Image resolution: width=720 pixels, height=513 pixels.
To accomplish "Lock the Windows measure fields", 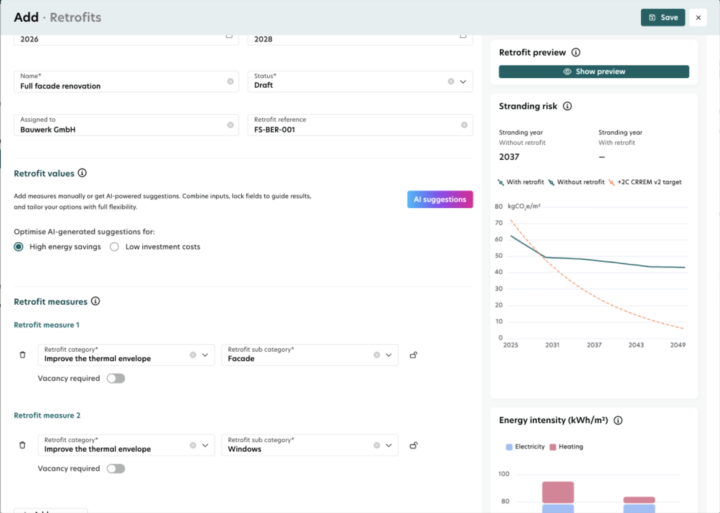I will [x=413, y=445].
